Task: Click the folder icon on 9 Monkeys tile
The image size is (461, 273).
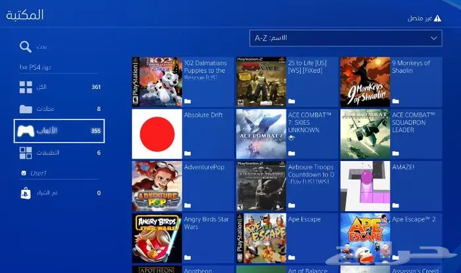Action: pyautogui.click(x=396, y=102)
